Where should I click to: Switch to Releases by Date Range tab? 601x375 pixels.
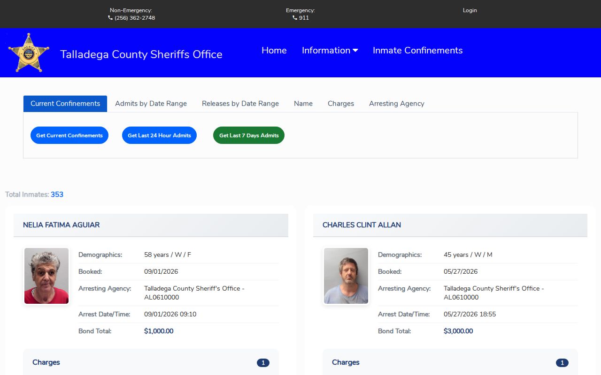240,104
